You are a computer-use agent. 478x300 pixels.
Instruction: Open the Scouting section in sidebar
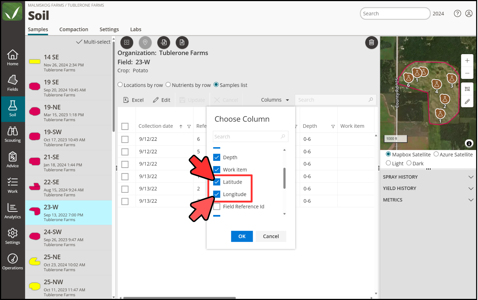(x=13, y=134)
